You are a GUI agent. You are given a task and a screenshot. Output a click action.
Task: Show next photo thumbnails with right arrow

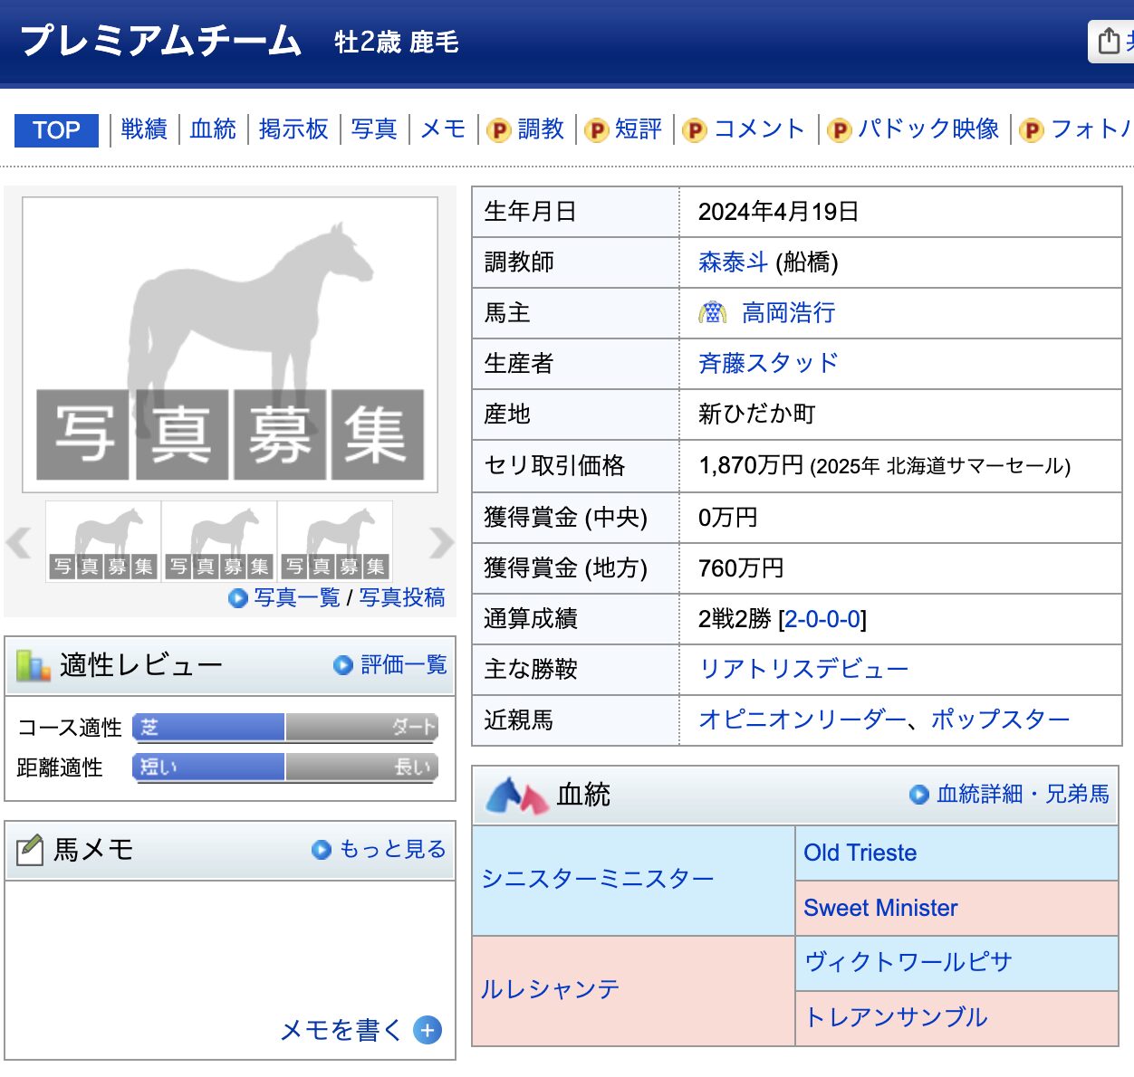(x=441, y=542)
